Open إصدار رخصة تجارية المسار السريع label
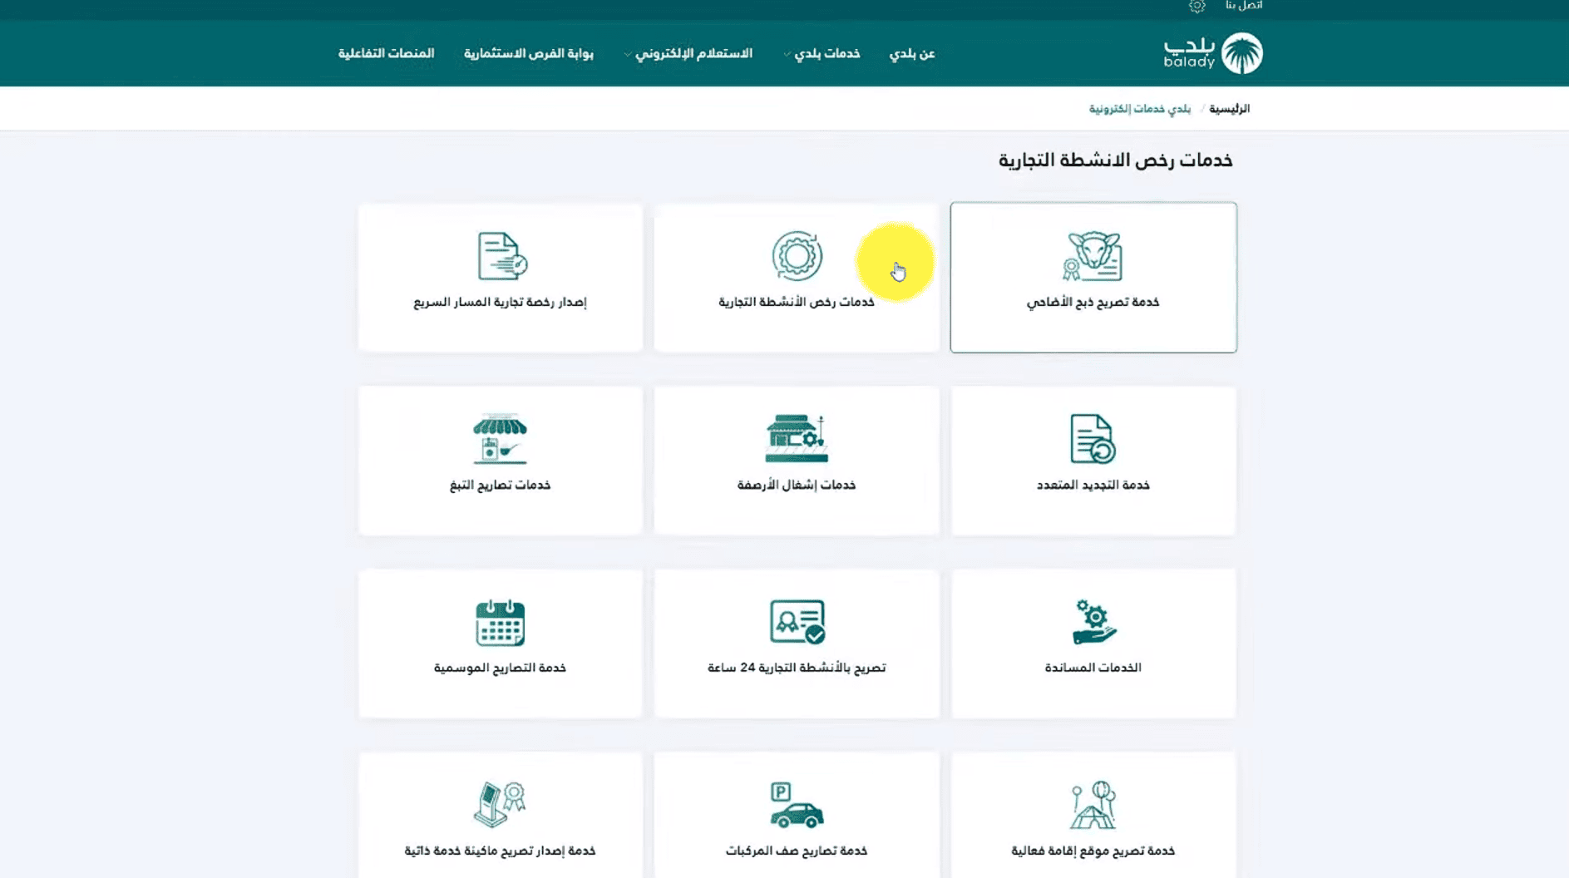1569x878 pixels. coord(501,302)
